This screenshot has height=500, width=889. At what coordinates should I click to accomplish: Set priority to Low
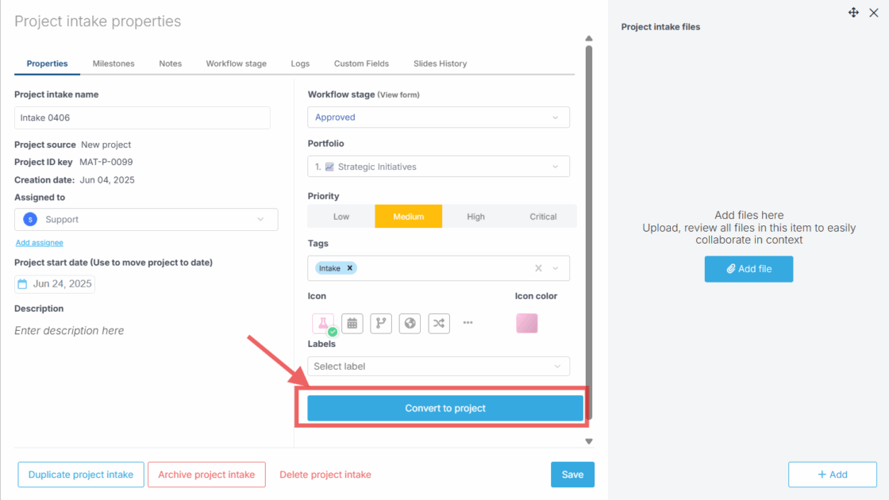[x=341, y=217]
